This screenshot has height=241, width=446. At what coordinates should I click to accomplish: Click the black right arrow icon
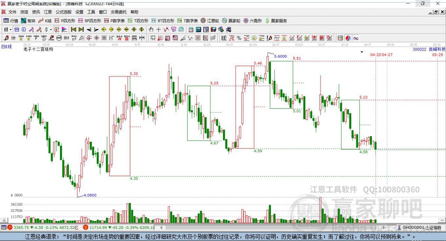[x=96, y=30]
